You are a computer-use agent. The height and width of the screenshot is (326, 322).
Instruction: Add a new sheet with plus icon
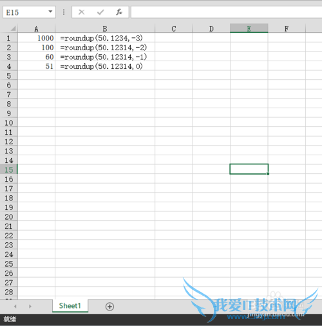pos(109,307)
